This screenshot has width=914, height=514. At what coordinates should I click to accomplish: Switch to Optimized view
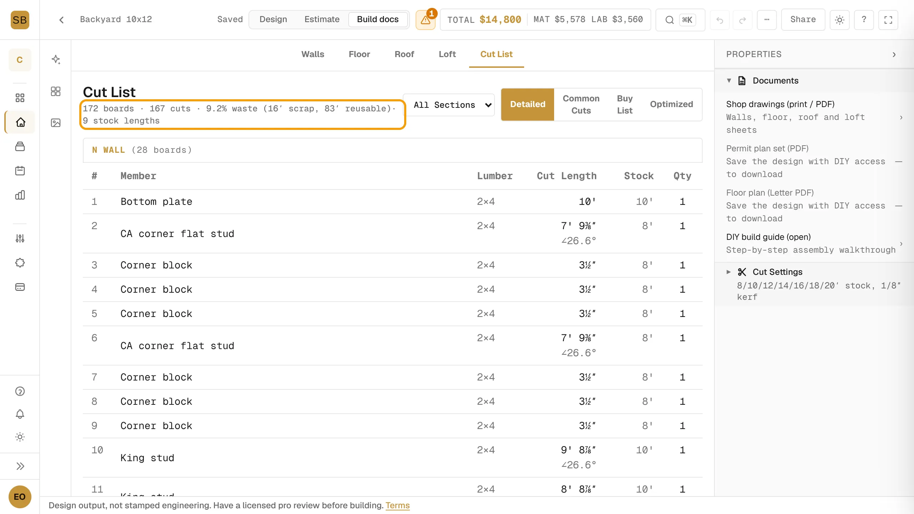[x=671, y=105]
